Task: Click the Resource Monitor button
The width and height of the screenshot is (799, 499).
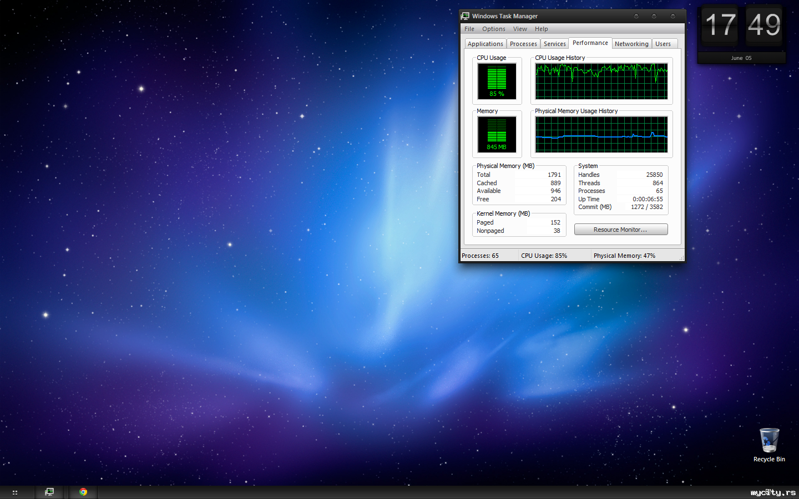Action: pos(620,230)
